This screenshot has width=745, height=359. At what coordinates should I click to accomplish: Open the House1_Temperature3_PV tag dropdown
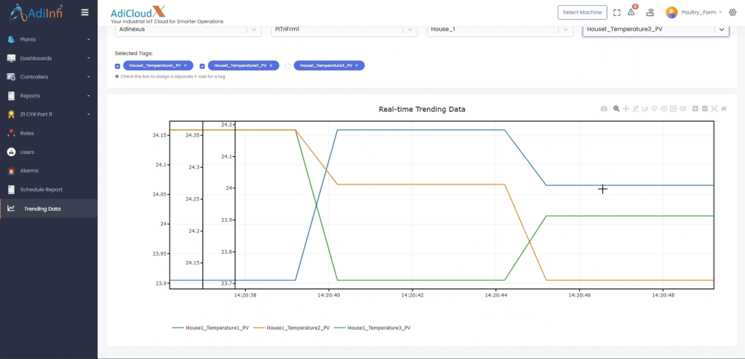click(656, 30)
